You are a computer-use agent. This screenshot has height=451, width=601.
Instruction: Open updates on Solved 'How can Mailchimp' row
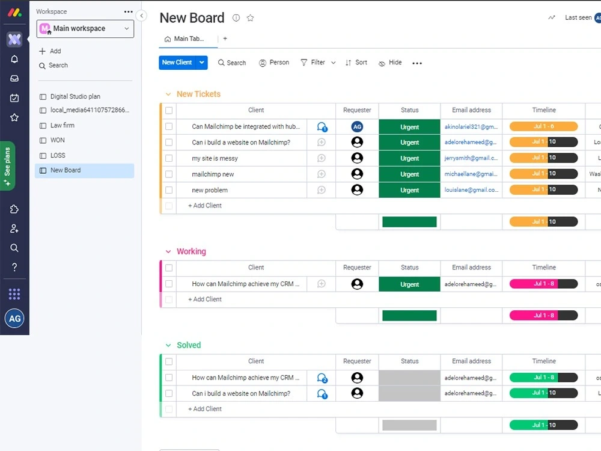tap(322, 378)
